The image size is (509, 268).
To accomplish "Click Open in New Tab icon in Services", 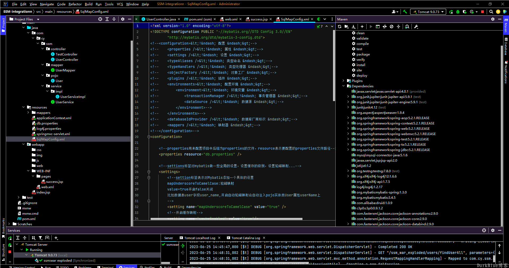I will click(47, 238).
